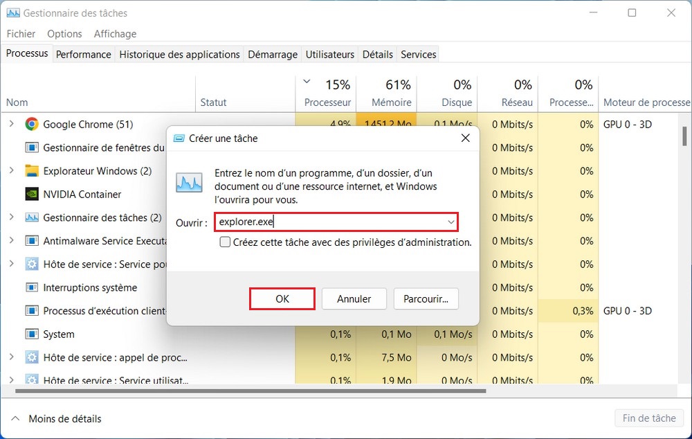Click the Explorateur Windows folder icon

(30, 170)
